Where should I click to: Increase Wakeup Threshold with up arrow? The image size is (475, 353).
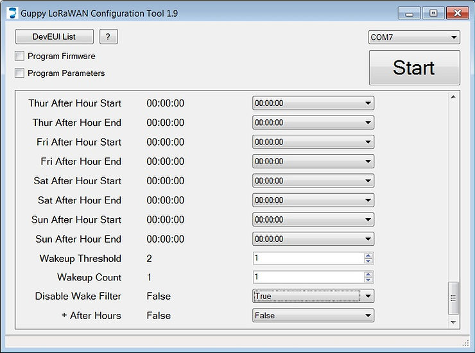click(x=368, y=255)
